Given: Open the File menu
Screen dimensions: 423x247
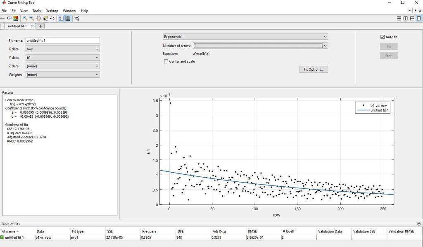Looking at the screenshot, I should [x=4, y=11].
